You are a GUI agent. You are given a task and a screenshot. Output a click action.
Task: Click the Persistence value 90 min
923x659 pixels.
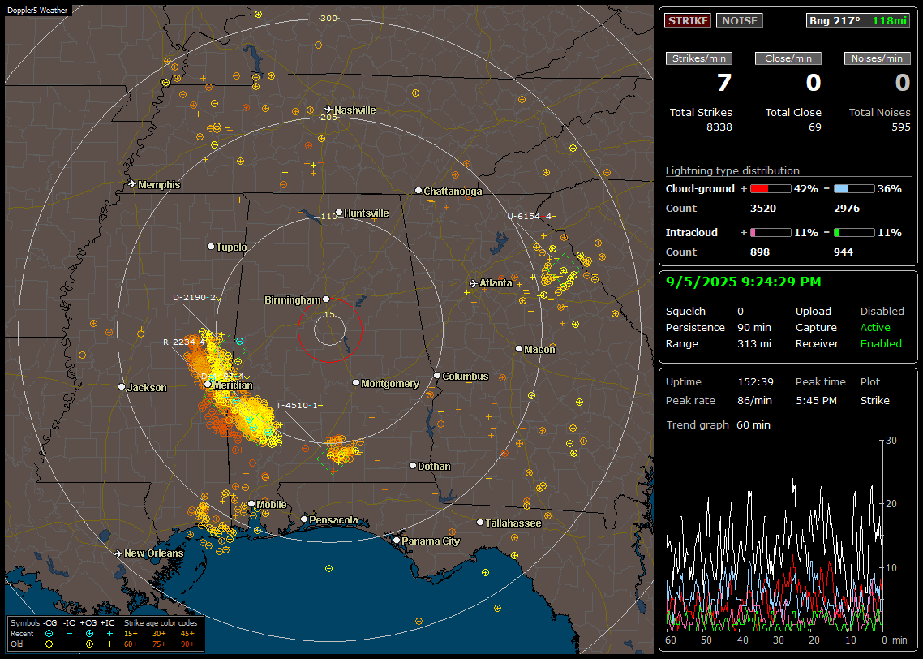pyautogui.click(x=754, y=327)
